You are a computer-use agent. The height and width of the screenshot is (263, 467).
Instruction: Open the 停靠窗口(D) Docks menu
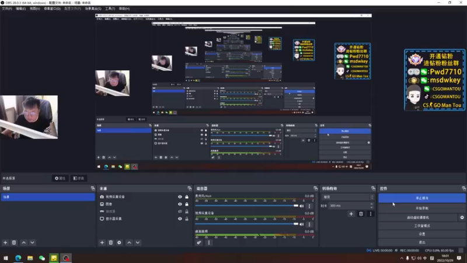pos(52,9)
